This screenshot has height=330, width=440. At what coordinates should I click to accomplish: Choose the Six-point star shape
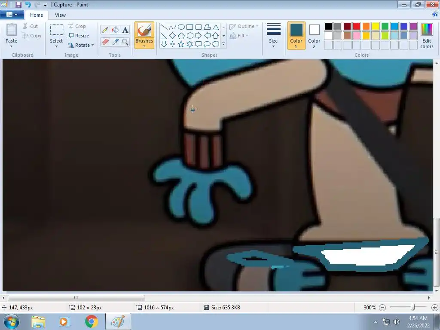(x=189, y=44)
